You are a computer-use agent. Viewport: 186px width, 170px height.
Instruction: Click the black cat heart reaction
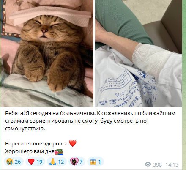tap(77, 162)
